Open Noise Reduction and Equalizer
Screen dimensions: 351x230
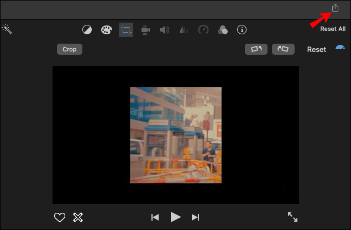184,30
